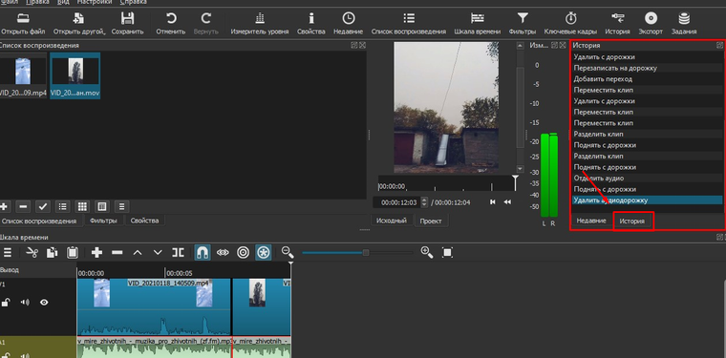Select the VID_20...09.mp4 playlist thumbnail
This screenshot has height=358, width=726.
[x=23, y=74]
